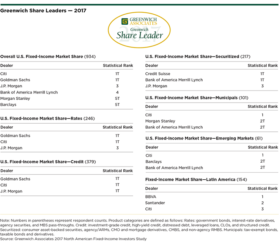The height and width of the screenshot is (245, 279).
Task: Click 'BBVA' in the Latin America table
Action: coord(151,197)
